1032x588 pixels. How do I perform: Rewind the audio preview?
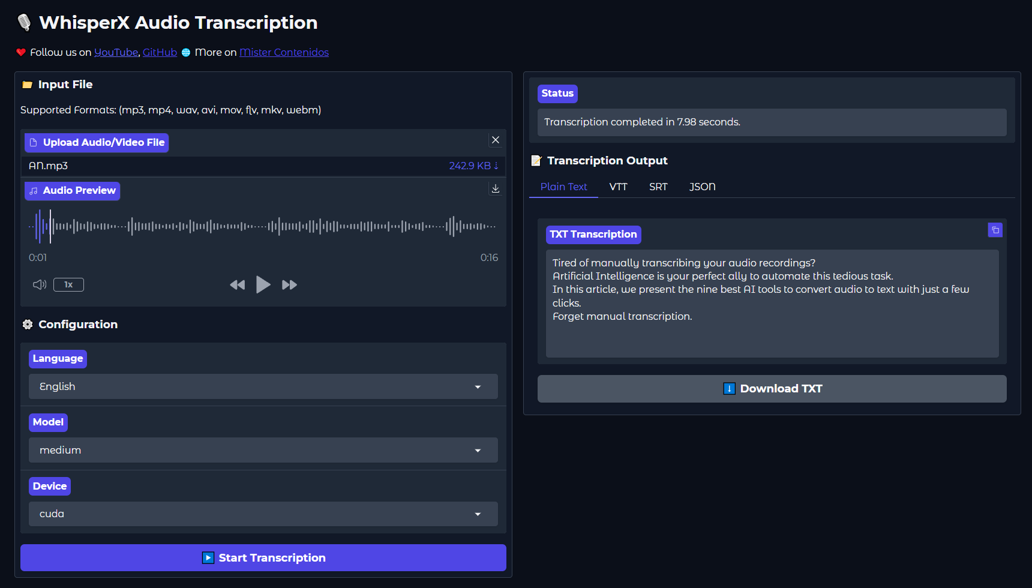pyautogui.click(x=238, y=285)
